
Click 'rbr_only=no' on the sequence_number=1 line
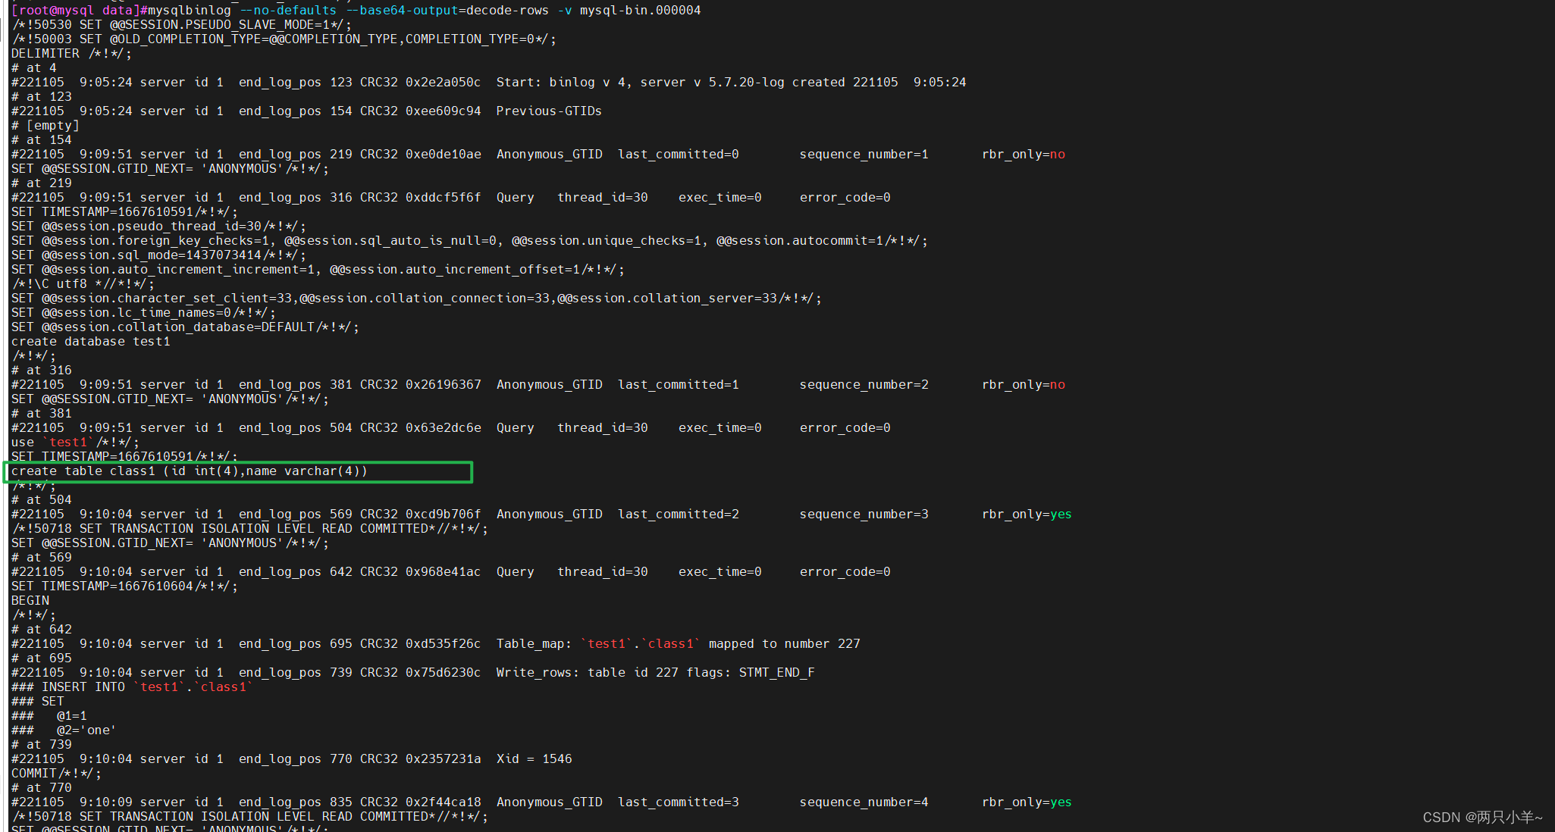pos(1024,154)
